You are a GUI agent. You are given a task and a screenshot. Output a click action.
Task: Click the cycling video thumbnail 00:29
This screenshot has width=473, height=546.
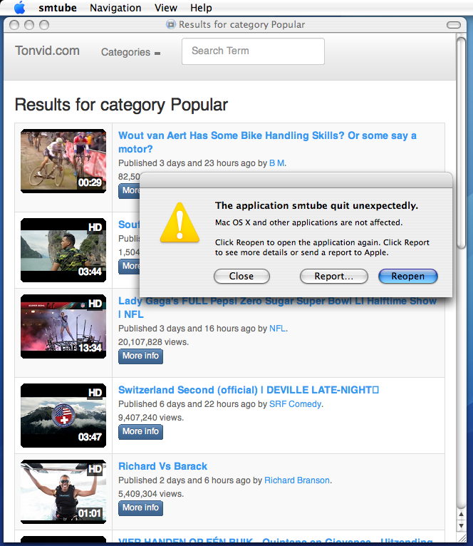(63, 161)
